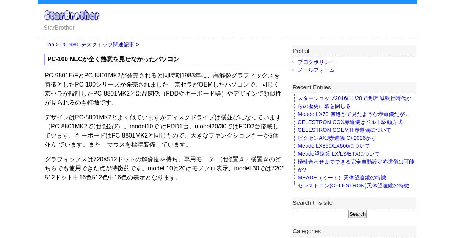Open MEADE（ミード）天体望遠鏡の特徴 entry
Screen dimensions: 455x238
pos(342,178)
